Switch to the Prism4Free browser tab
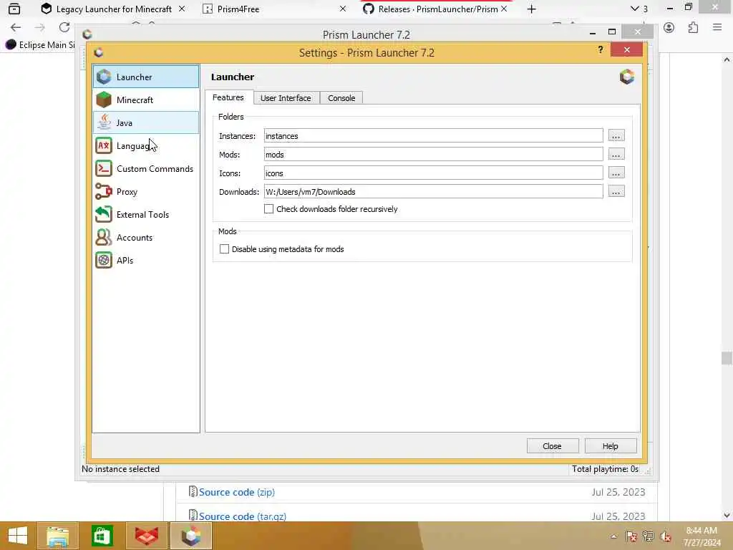The image size is (733, 550). coord(238,9)
